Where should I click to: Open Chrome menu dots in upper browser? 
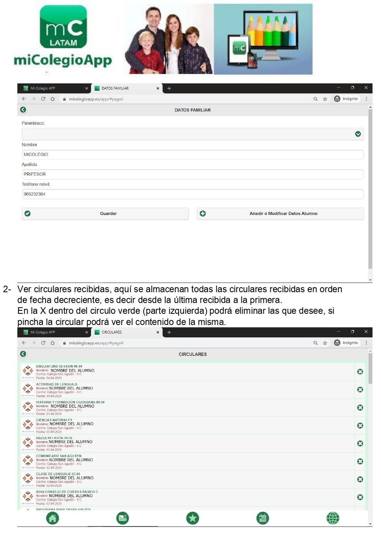366,99
